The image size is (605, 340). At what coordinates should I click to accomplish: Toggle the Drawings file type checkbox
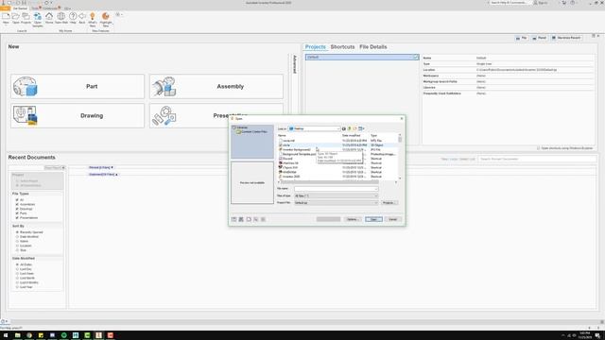[x=17, y=209]
